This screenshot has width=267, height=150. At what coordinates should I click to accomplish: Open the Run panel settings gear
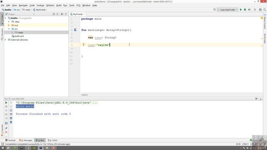click(x=257, y=99)
